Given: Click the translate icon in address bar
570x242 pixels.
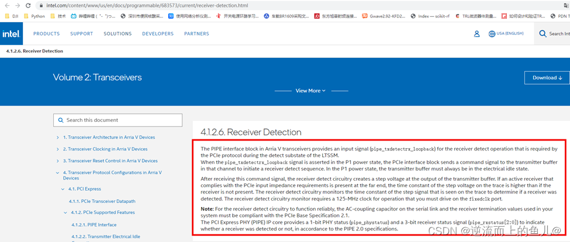Looking at the screenshot, I should 566,6.
